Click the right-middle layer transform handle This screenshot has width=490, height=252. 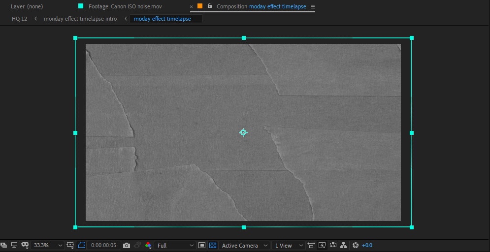pos(412,133)
